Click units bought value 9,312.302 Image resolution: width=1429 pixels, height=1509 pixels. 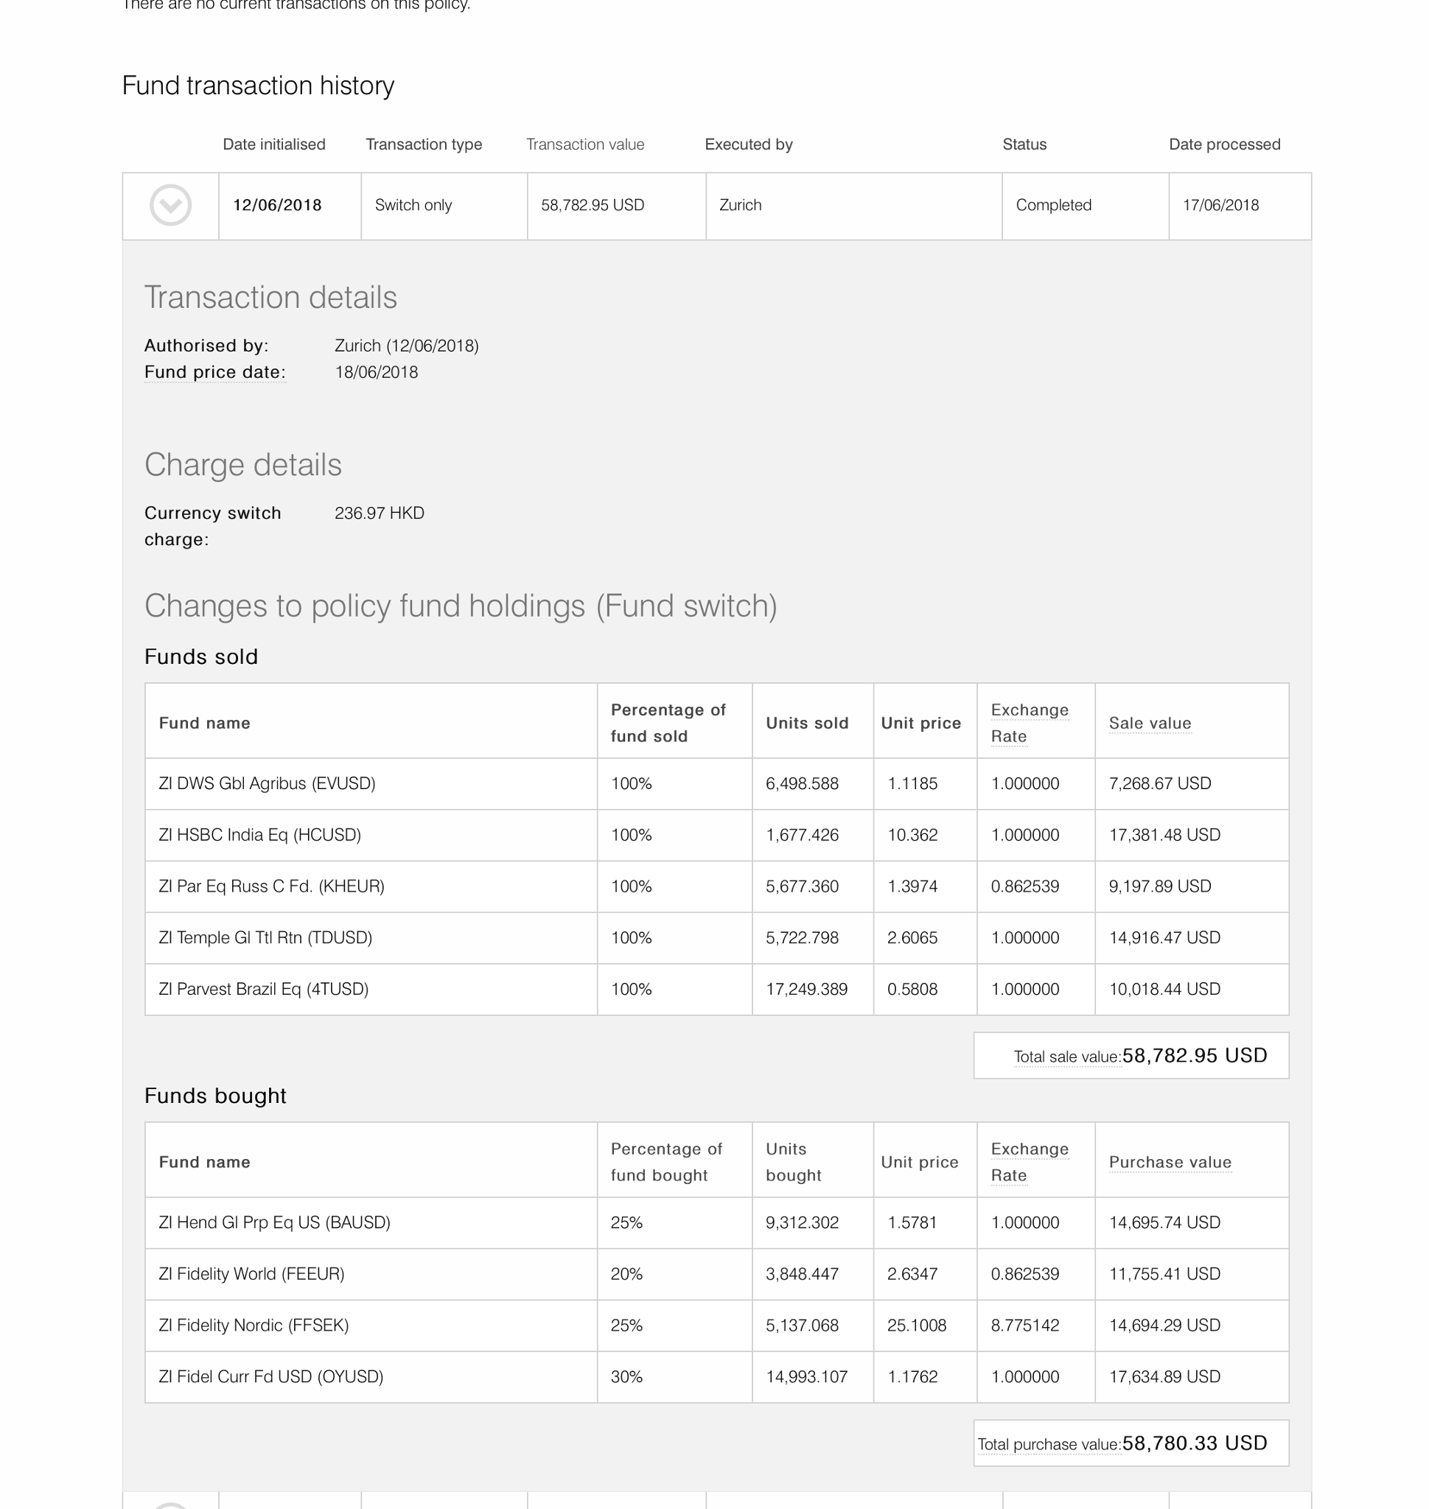tap(801, 1222)
